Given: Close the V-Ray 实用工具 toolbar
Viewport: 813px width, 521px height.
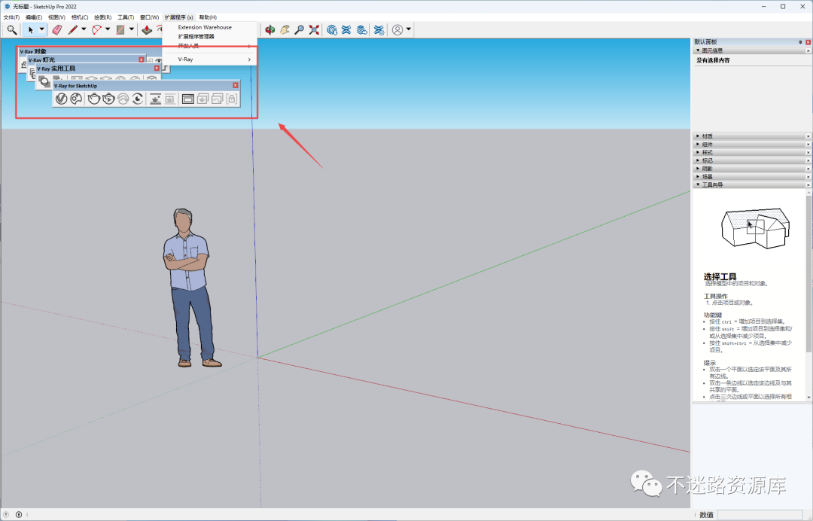Looking at the screenshot, I should point(157,68).
